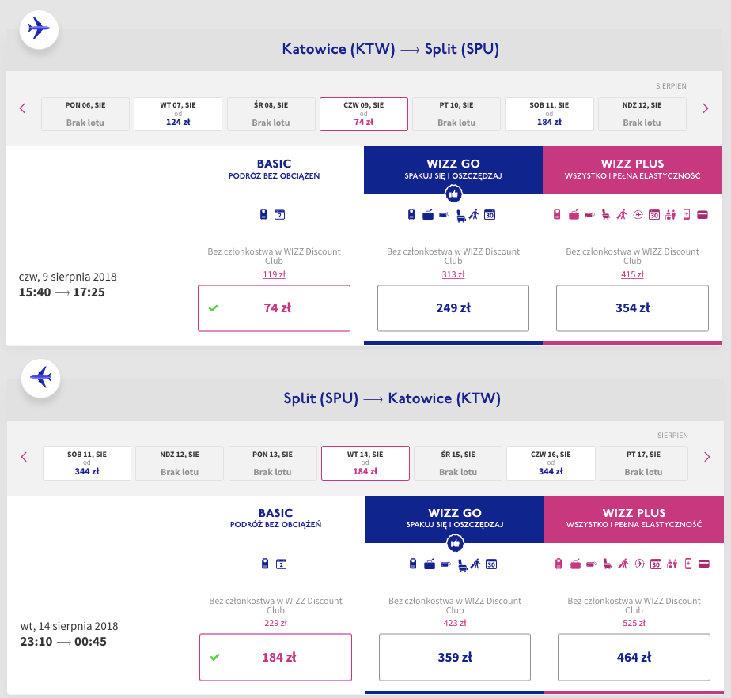Open the 229 zł non-member price link
Image resolution: width=731 pixels, height=698 pixels.
pyautogui.click(x=275, y=623)
